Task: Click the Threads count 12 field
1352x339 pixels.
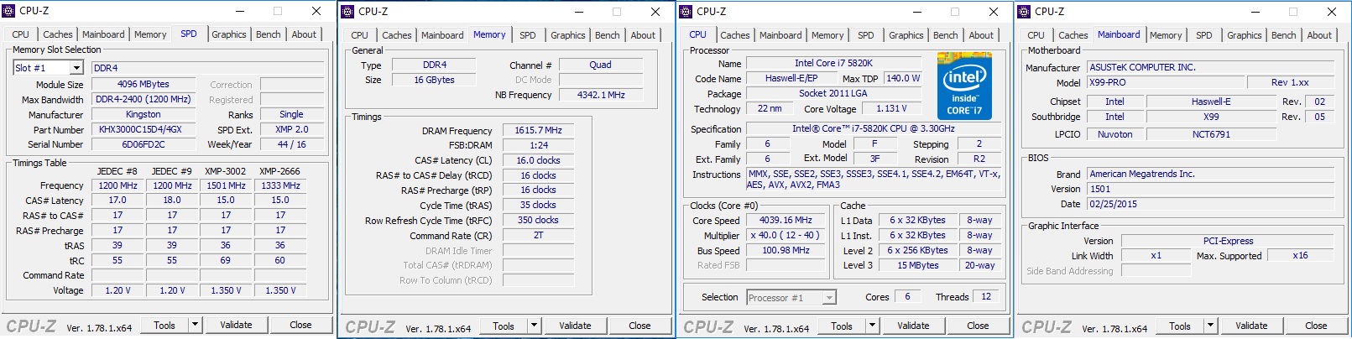Action: click(985, 296)
